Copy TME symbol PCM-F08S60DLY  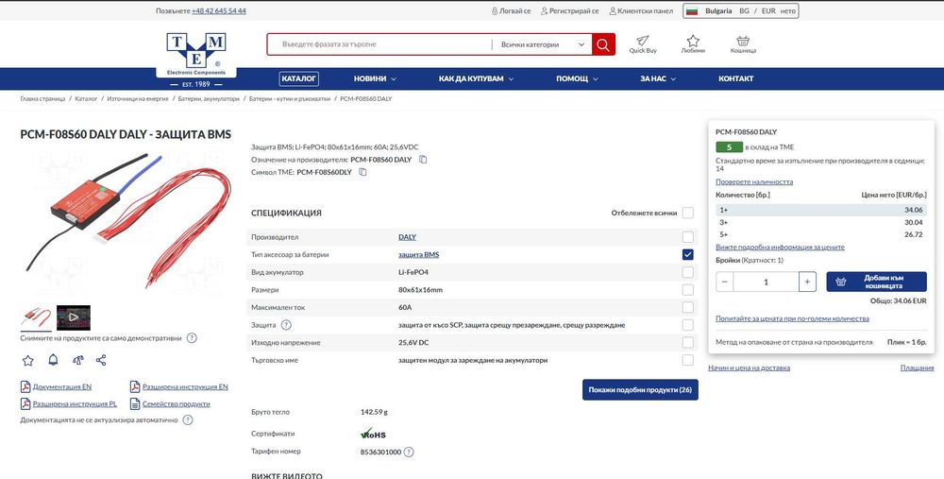tap(362, 172)
